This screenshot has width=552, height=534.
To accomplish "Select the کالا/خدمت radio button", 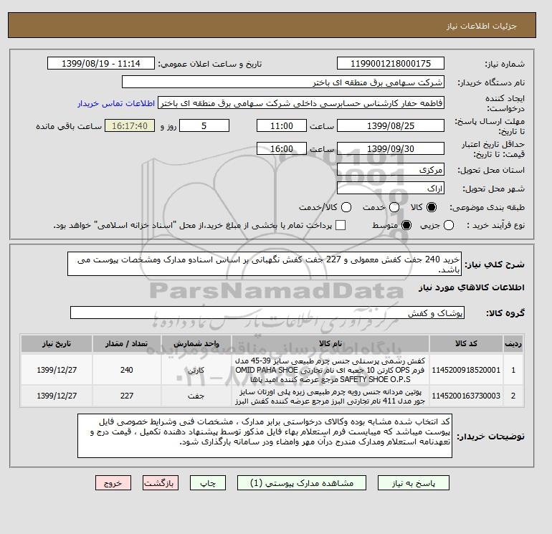I will tap(346, 207).
